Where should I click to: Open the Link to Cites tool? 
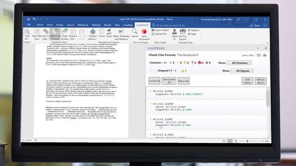pos(45,35)
